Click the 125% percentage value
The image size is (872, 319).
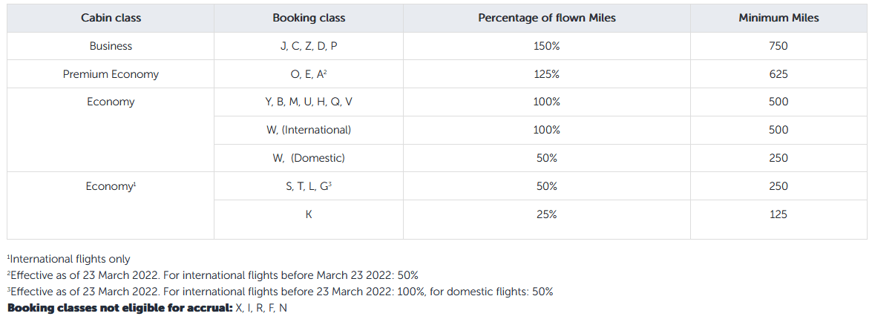click(x=547, y=74)
